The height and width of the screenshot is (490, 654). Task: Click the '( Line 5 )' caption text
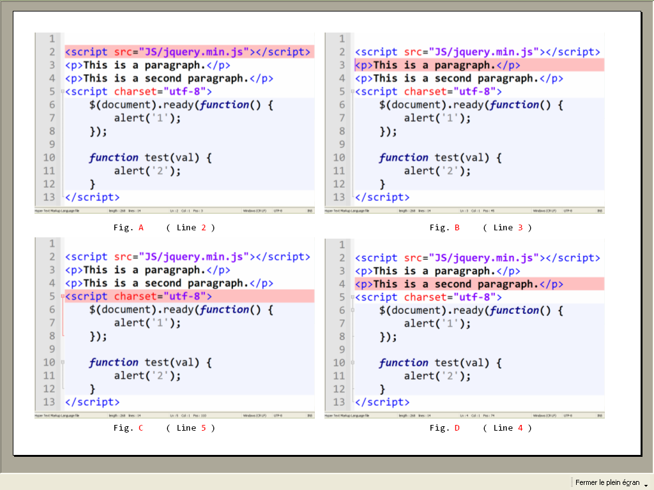click(x=190, y=428)
